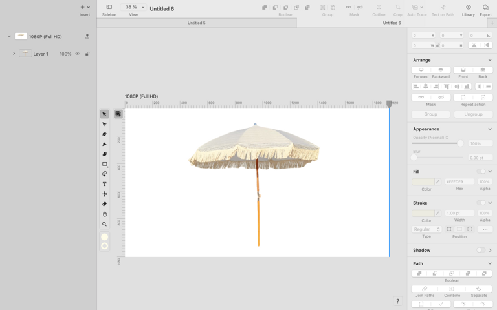Select the Eraser tool
497x310 pixels.
[x=105, y=204]
